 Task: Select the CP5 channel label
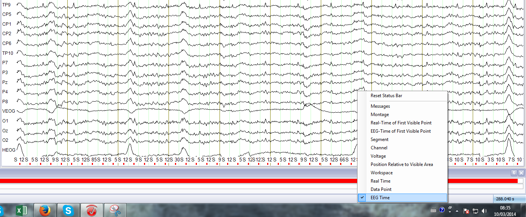coord(6,14)
